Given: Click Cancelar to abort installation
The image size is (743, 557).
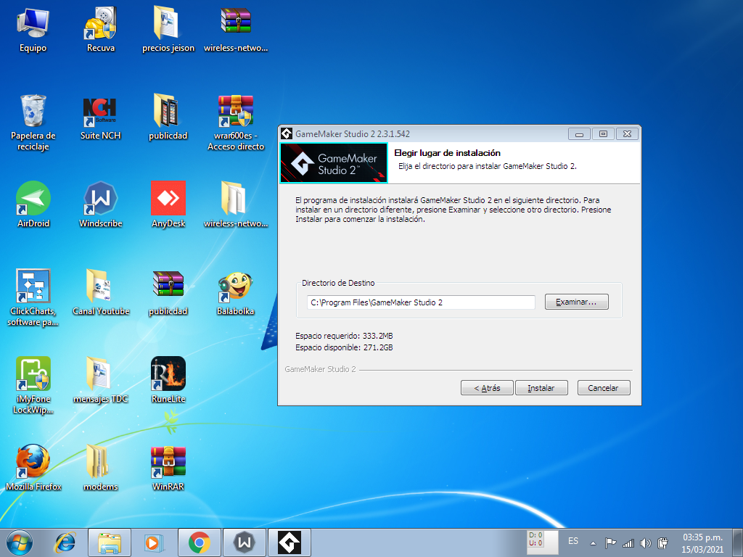Looking at the screenshot, I should (603, 387).
